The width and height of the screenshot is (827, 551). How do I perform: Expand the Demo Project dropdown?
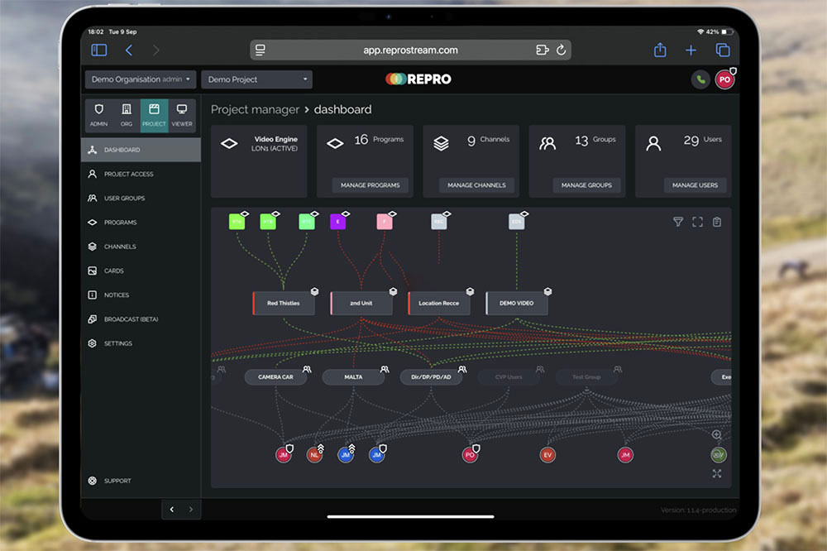click(x=256, y=79)
